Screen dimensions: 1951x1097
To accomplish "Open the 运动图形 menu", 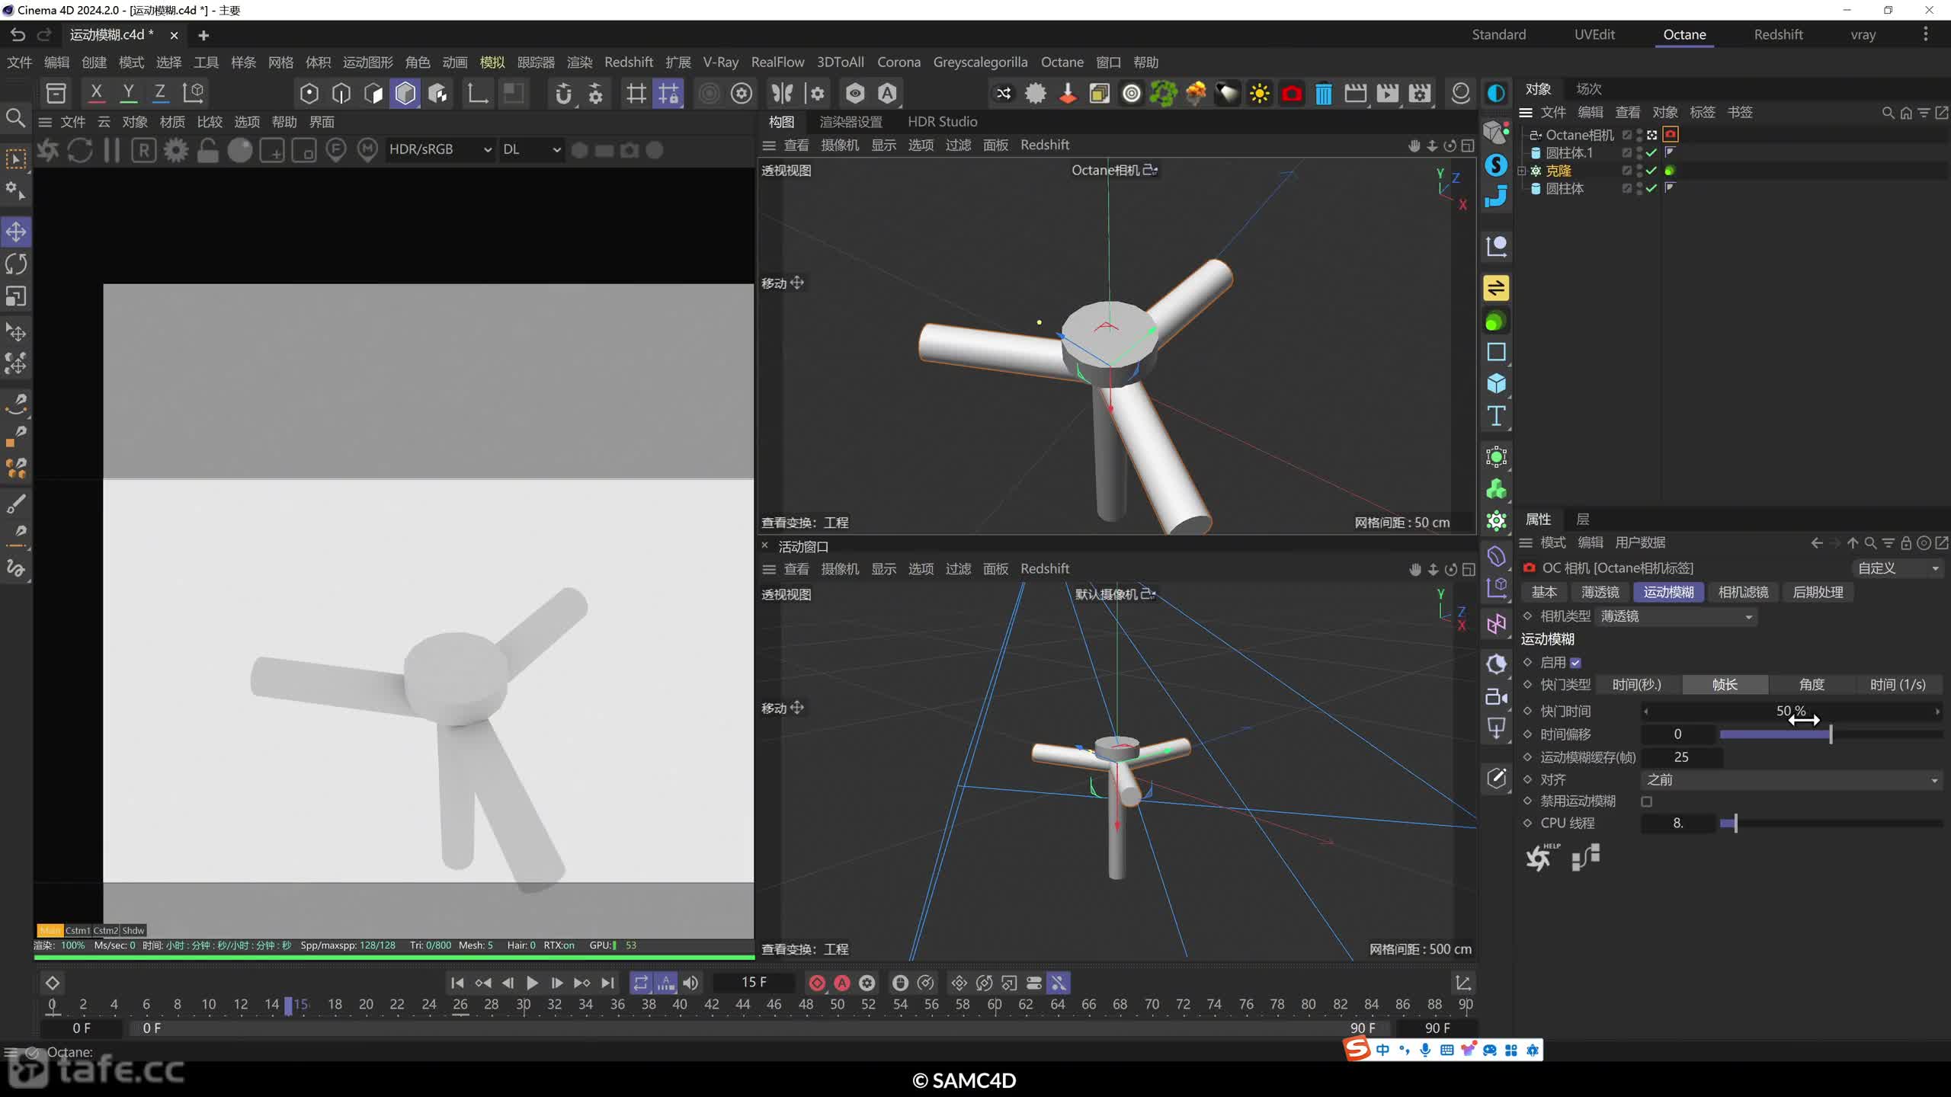I will (x=368, y=62).
